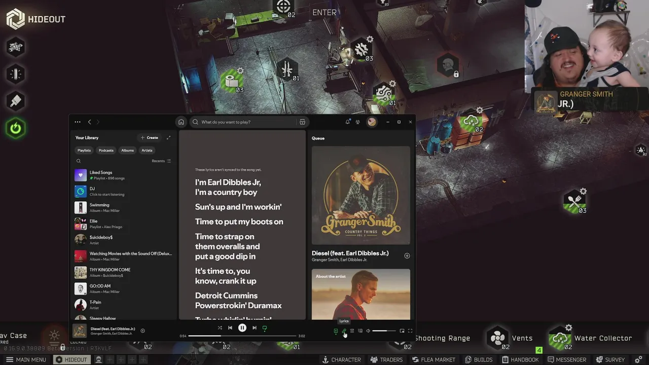The height and width of the screenshot is (365, 649).
Task: Select Vents in the hideout zone bar
Action: point(510,338)
